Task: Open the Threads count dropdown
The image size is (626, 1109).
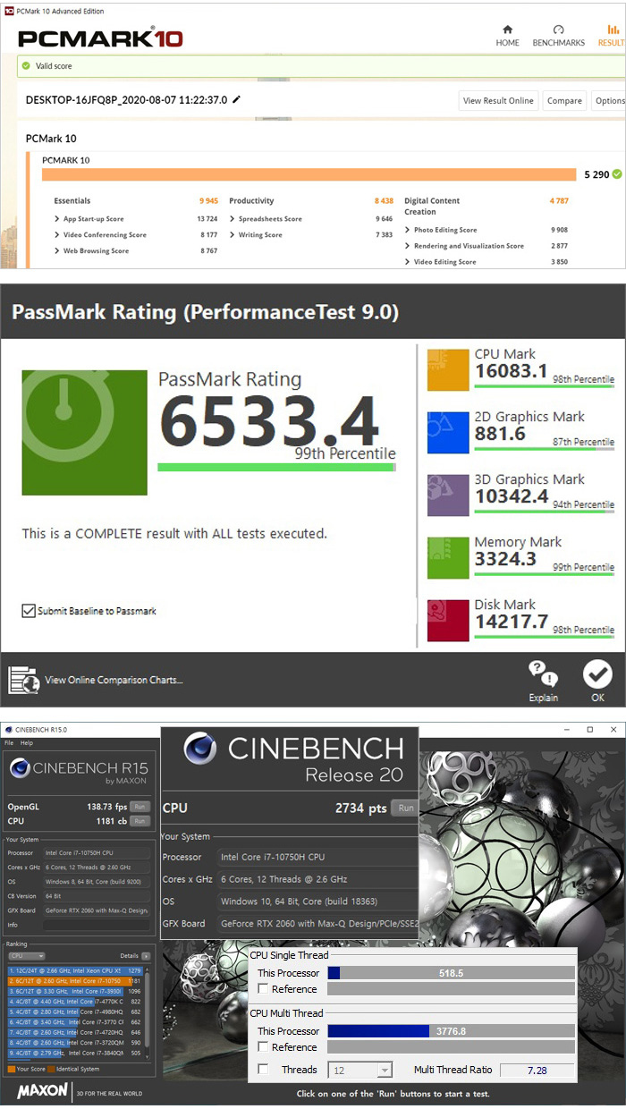Action: pyautogui.click(x=360, y=1070)
